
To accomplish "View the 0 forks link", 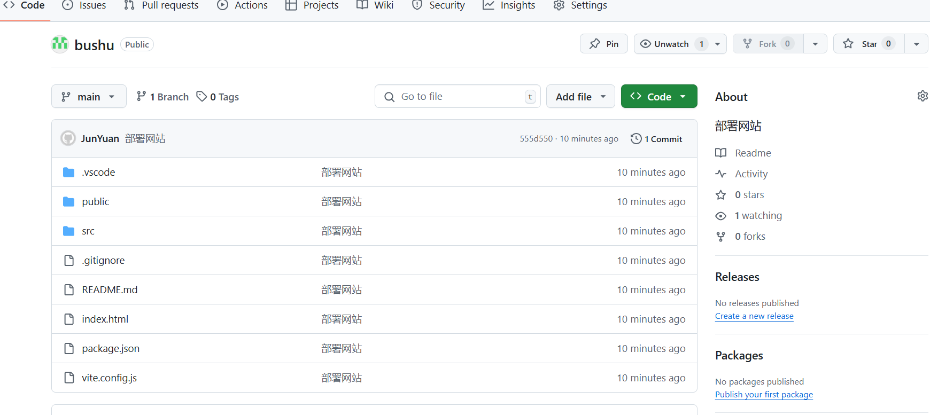I will click(750, 236).
